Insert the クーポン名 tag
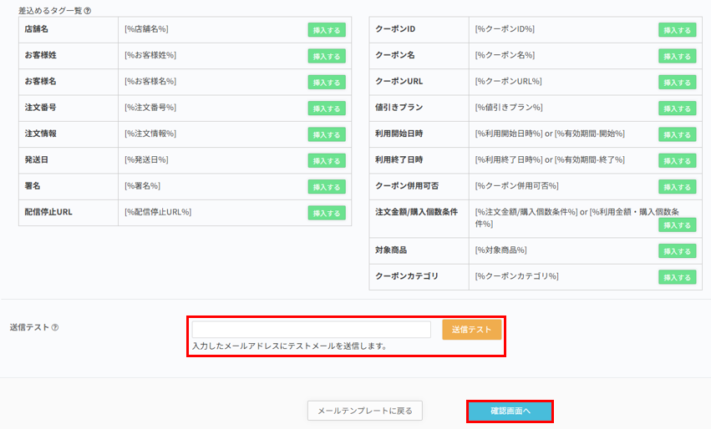 tap(677, 56)
